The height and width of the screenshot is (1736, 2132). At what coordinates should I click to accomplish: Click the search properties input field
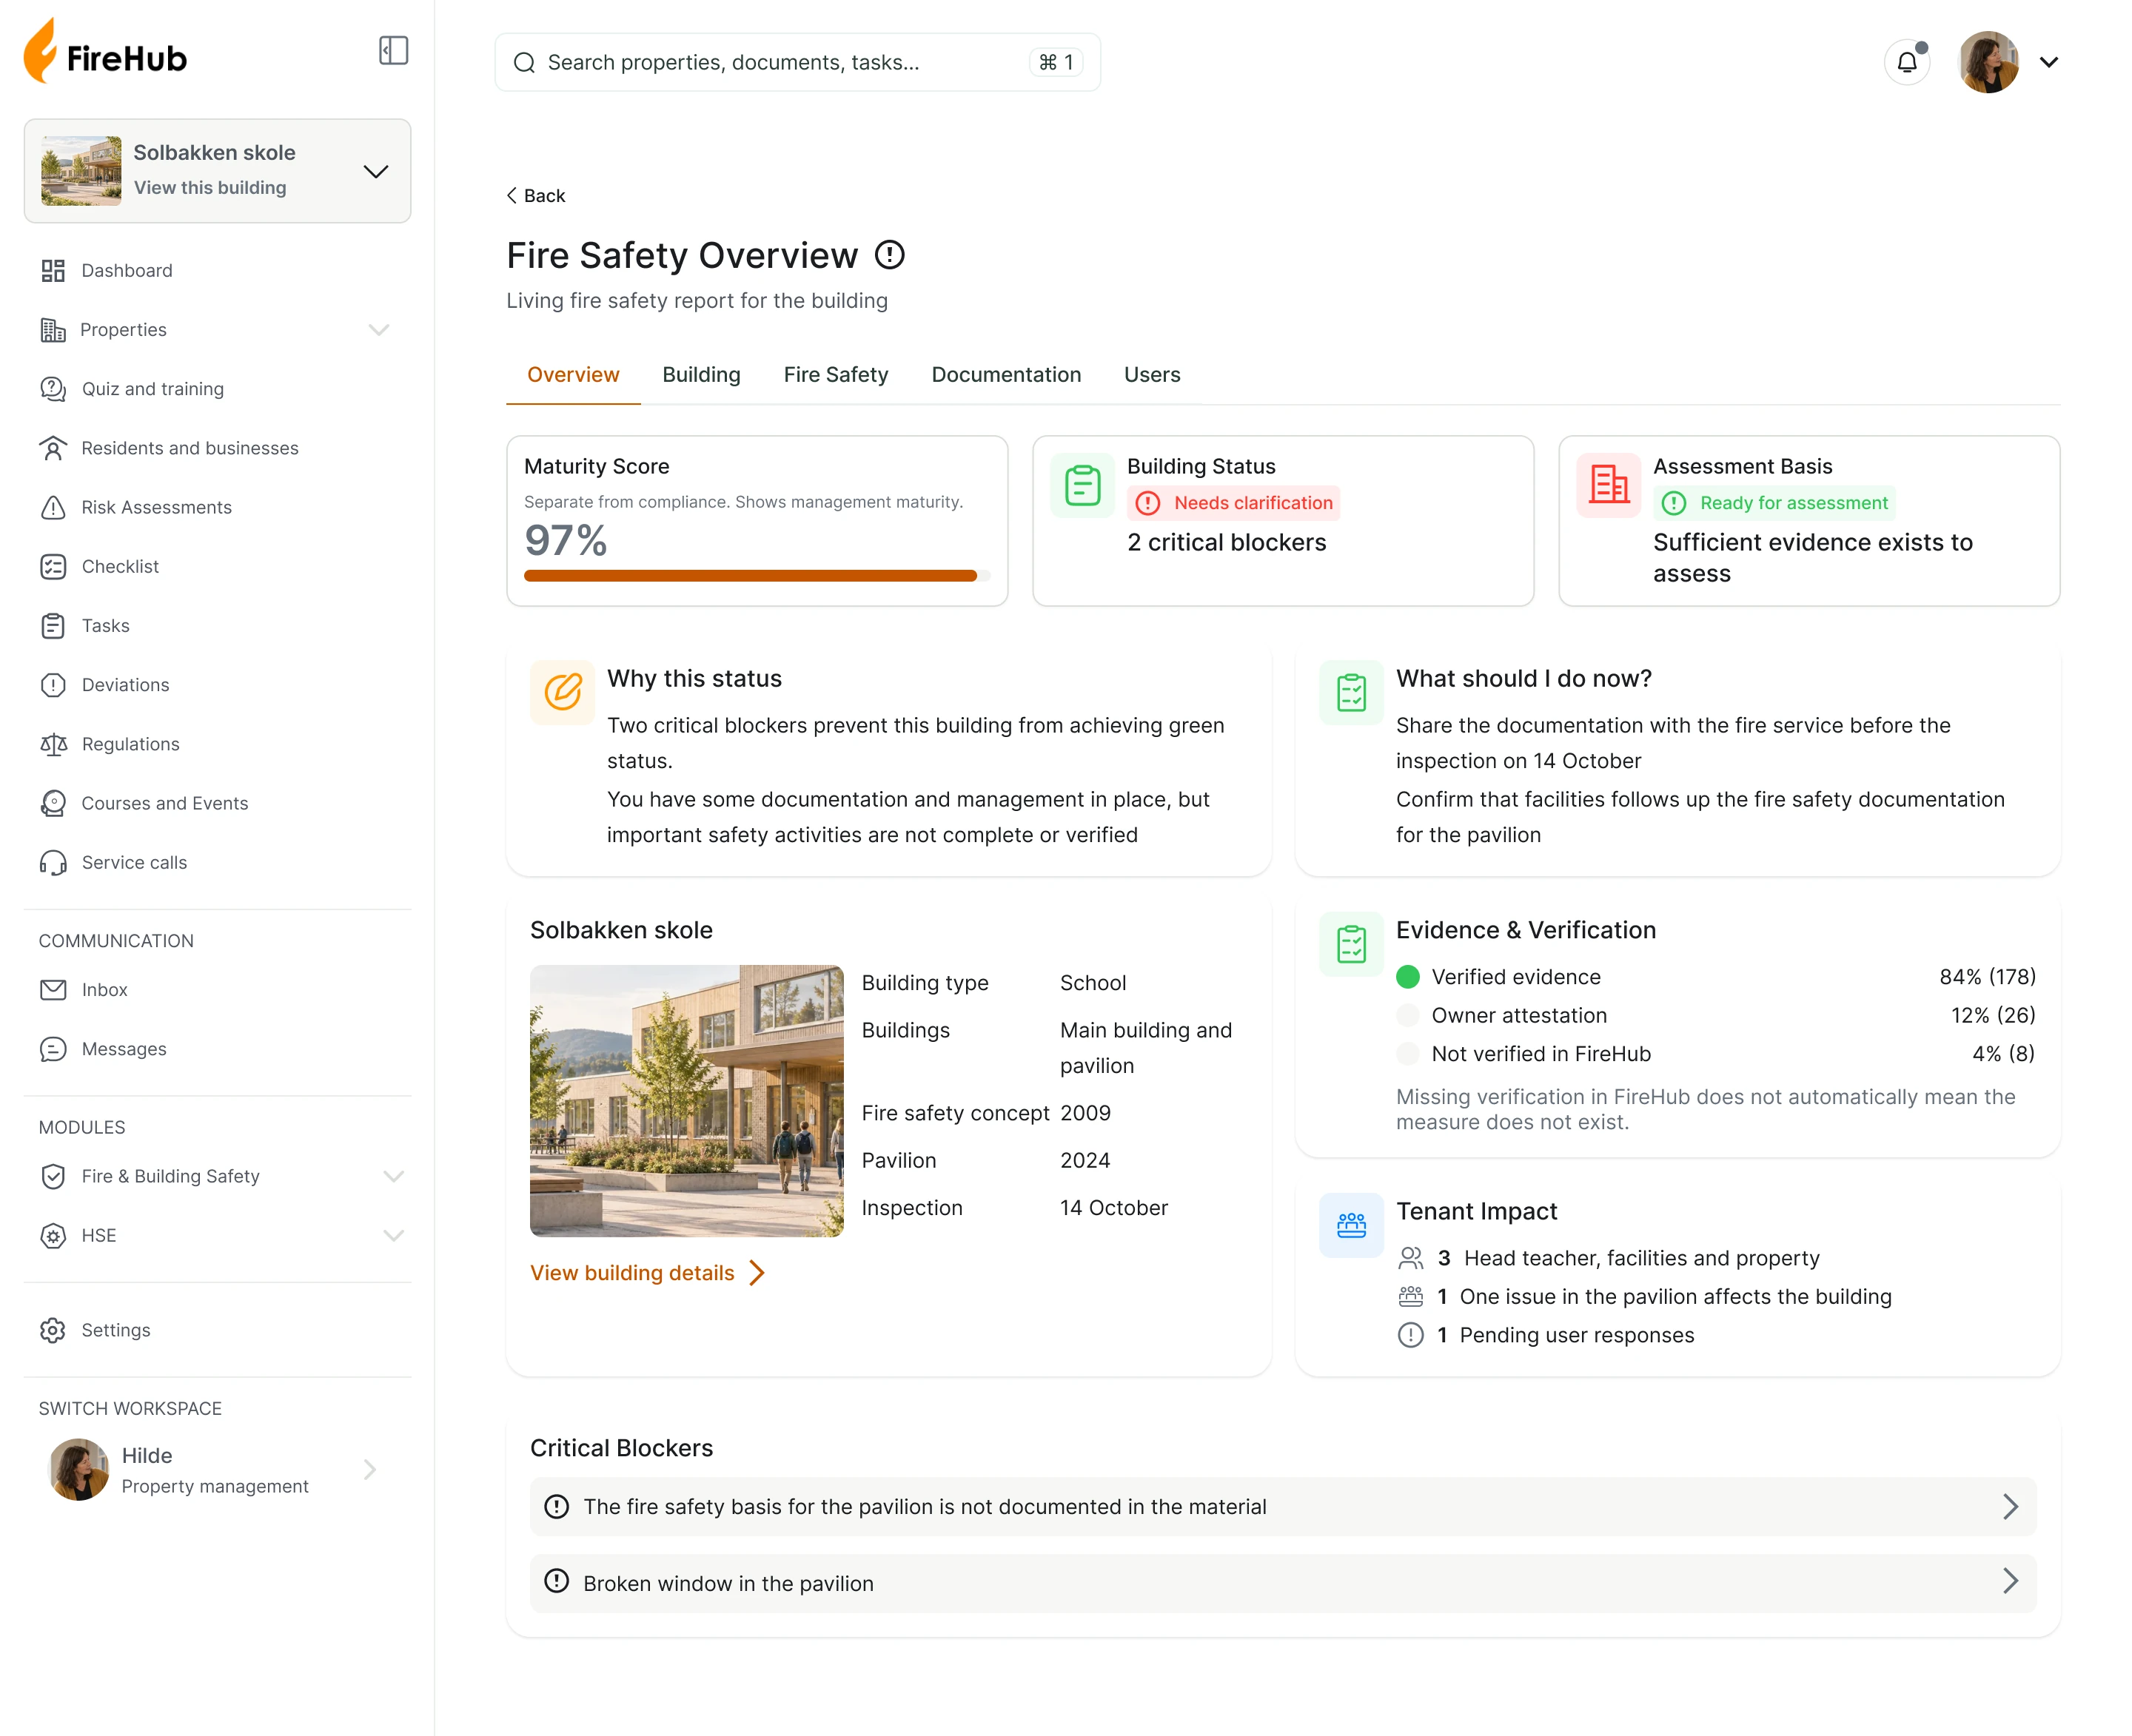coord(797,62)
